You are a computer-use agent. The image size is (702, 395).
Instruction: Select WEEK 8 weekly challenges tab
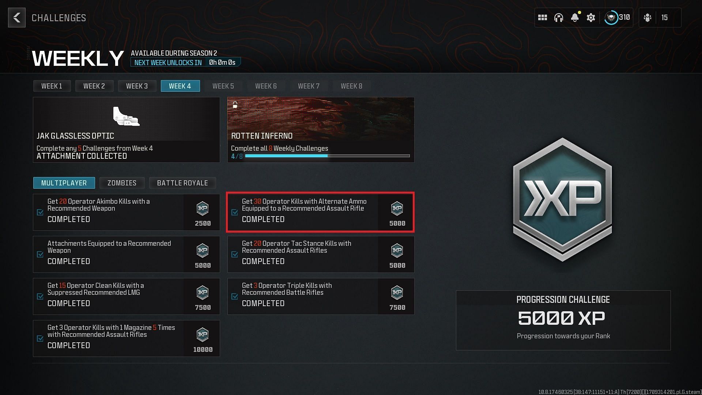pyautogui.click(x=351, y=86)
